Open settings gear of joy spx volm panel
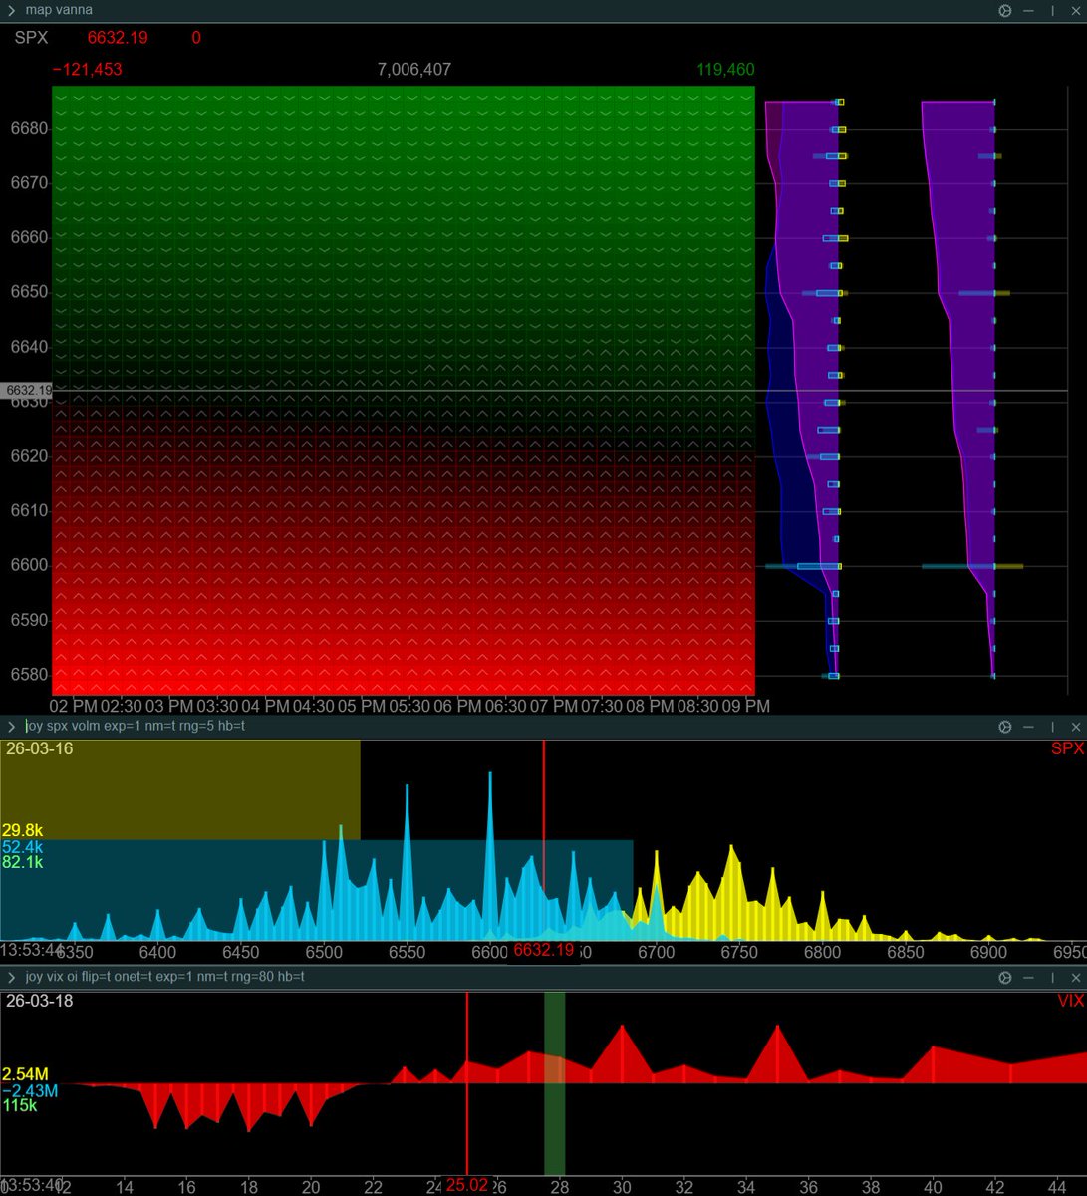1087x1196 pixels. click(x=1004, y=727)
